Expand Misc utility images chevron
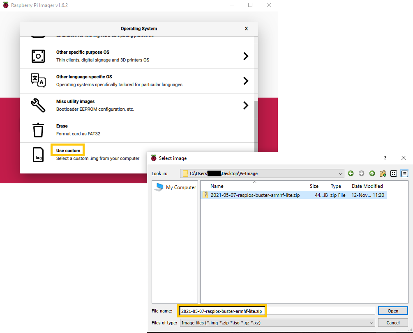The width and height of the screenshot is (413, 333). click(245, 105)
